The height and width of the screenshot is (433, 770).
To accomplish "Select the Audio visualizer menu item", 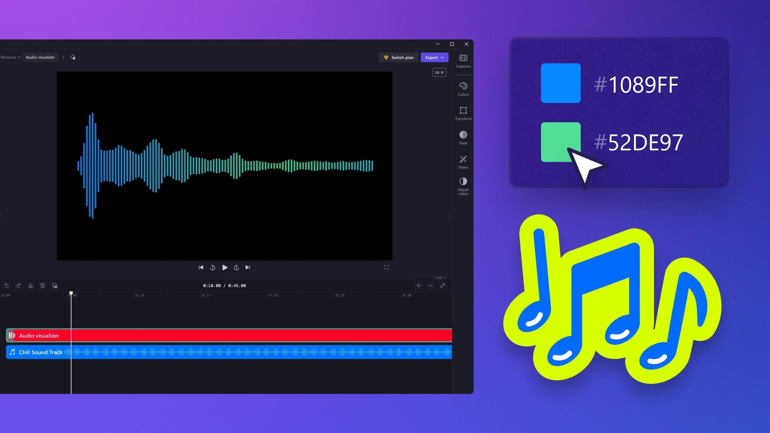I will 40,57.
